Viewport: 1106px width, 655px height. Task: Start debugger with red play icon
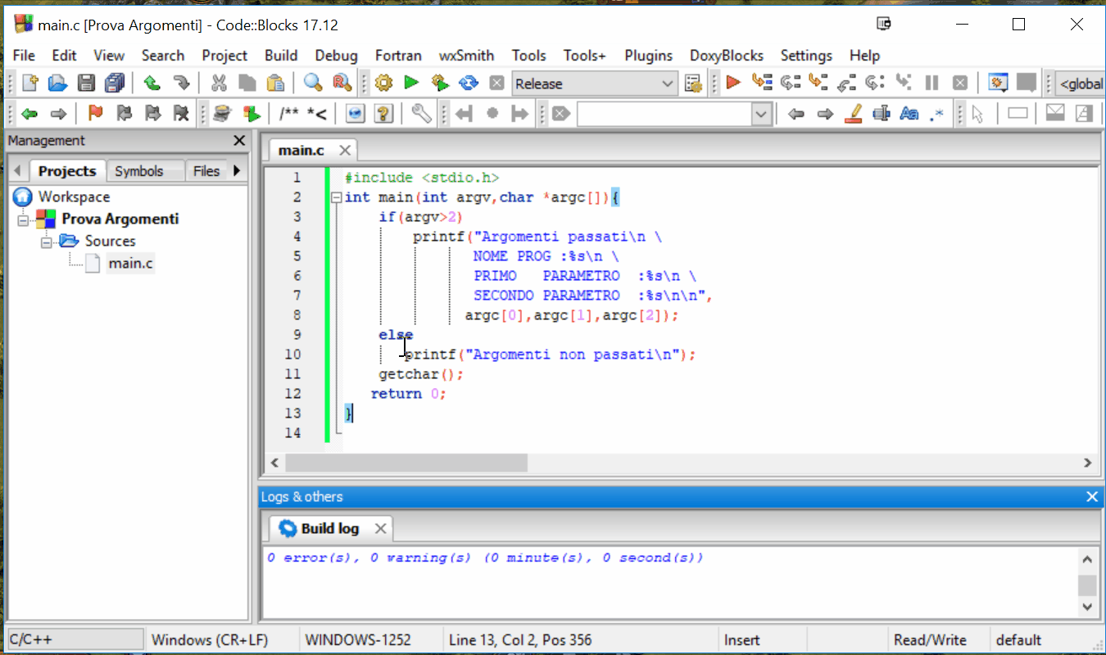click(x=733, y=83)
